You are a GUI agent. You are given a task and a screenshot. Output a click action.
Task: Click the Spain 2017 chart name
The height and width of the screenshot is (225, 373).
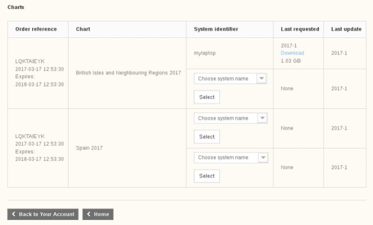coord(89,148)
